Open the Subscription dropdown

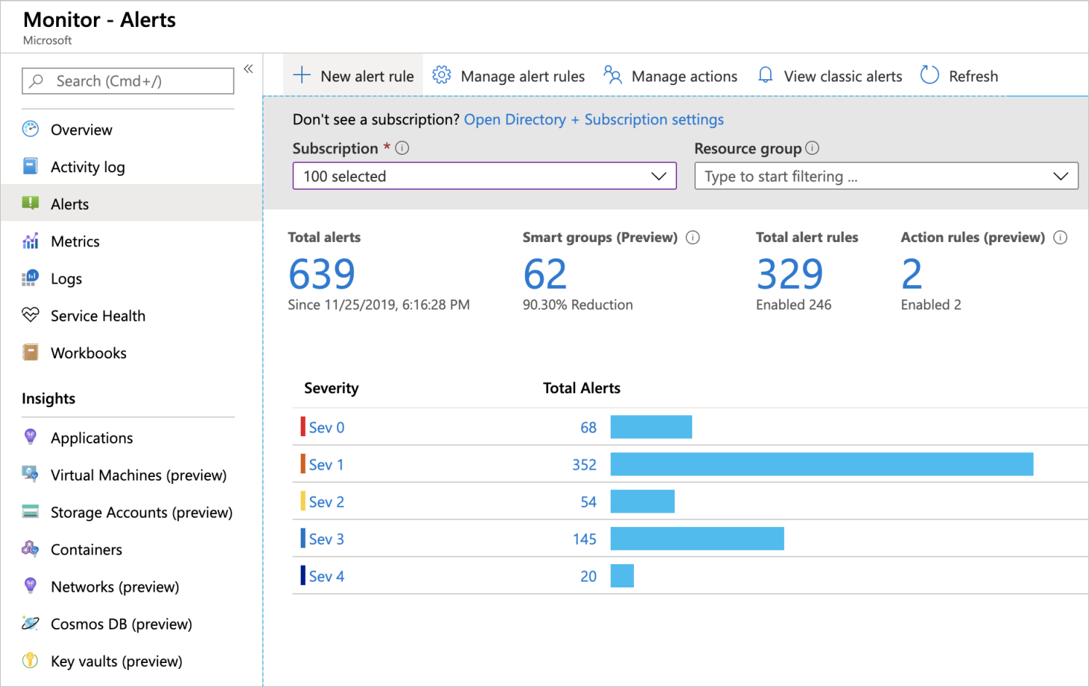point(484,176)
